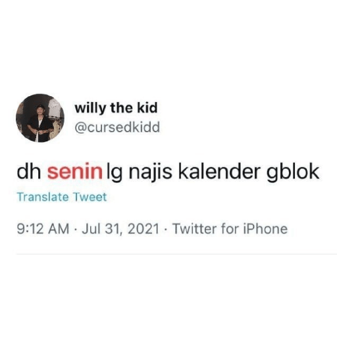Click the word iPhone in the source label

click(x=265, y=229)
